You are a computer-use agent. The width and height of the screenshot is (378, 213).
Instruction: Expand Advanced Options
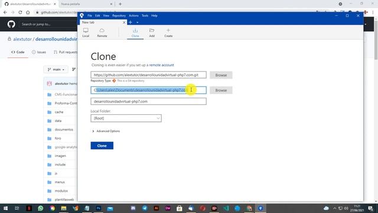(106, 131)
